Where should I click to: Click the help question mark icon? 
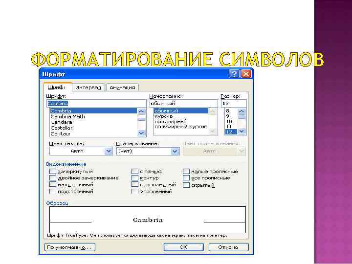(x=234, y=74)
